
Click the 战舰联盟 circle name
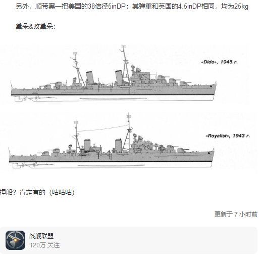tap(41, 236)
